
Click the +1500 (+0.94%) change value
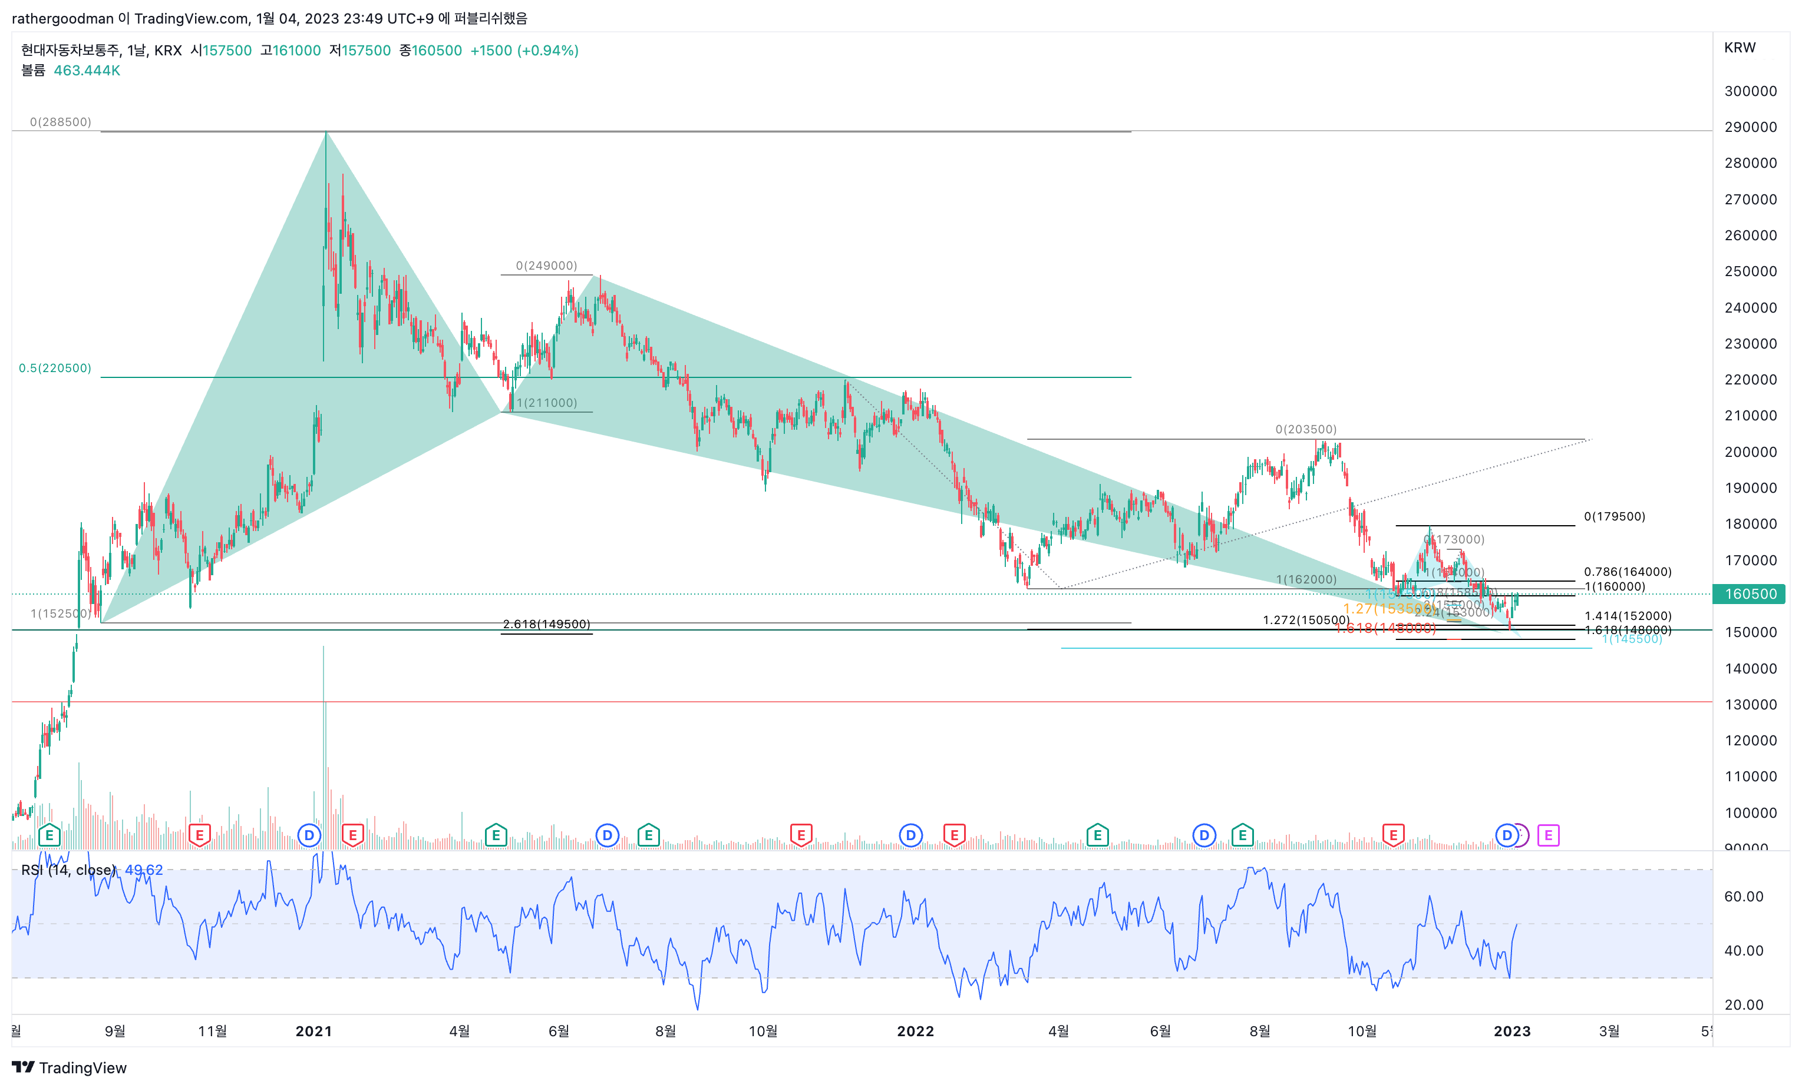tap(524, 51)
